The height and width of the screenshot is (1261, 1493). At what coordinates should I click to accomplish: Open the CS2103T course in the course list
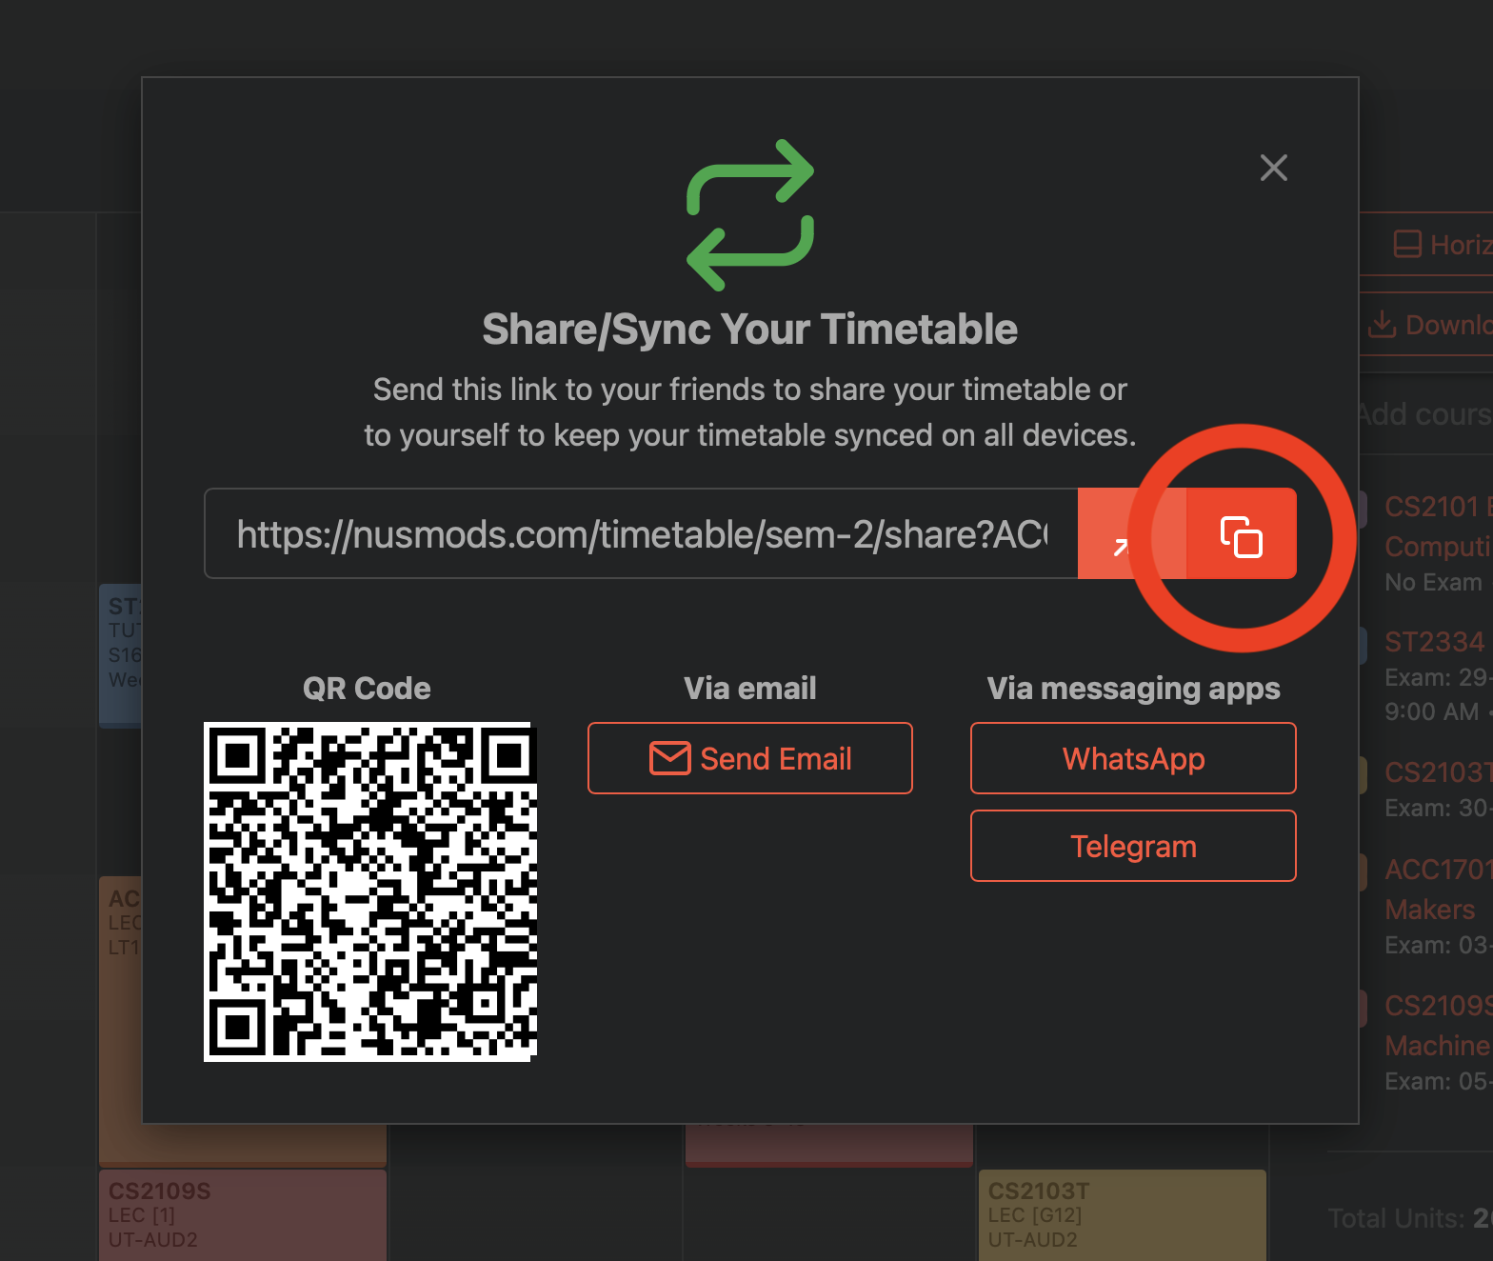(x=1438, y=772)
